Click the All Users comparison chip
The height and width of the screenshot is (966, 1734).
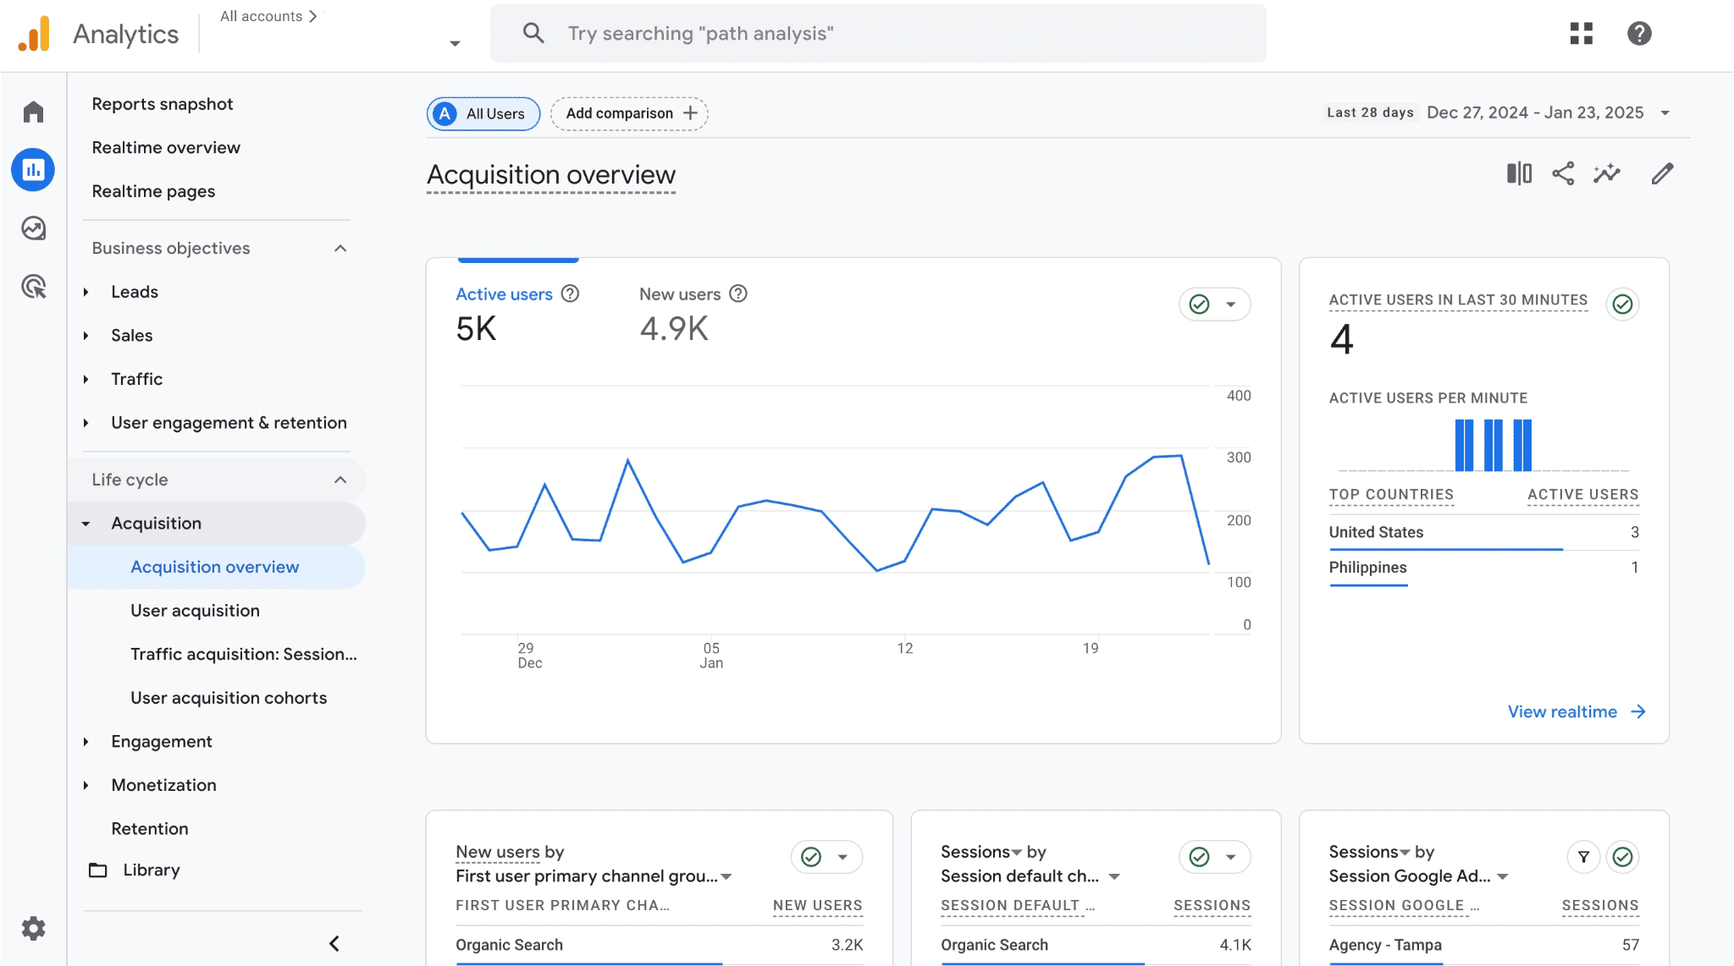point(483,113)
